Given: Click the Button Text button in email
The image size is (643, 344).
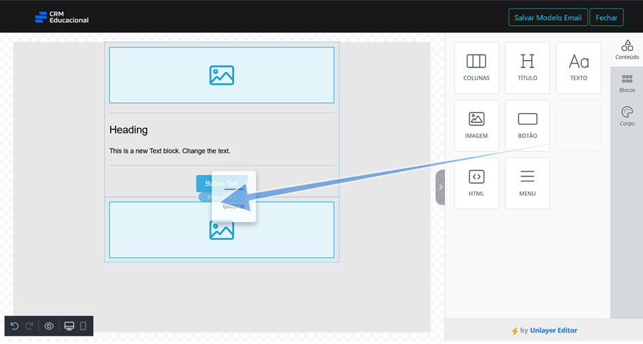Looking at the screenshot, I should pos(221,183).
